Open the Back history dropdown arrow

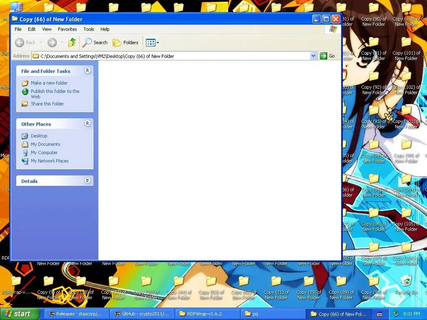pos(41,42)
